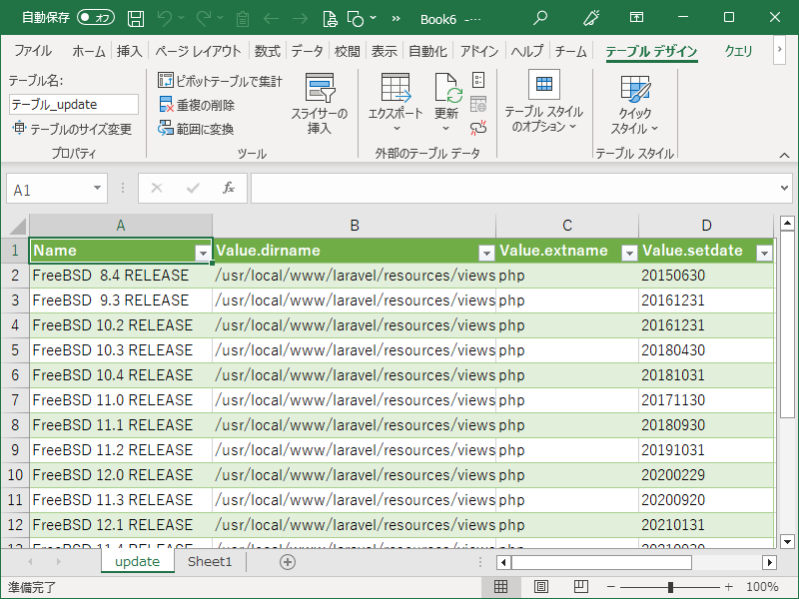Click the Redo arrow icon

[x=204, y=18]
